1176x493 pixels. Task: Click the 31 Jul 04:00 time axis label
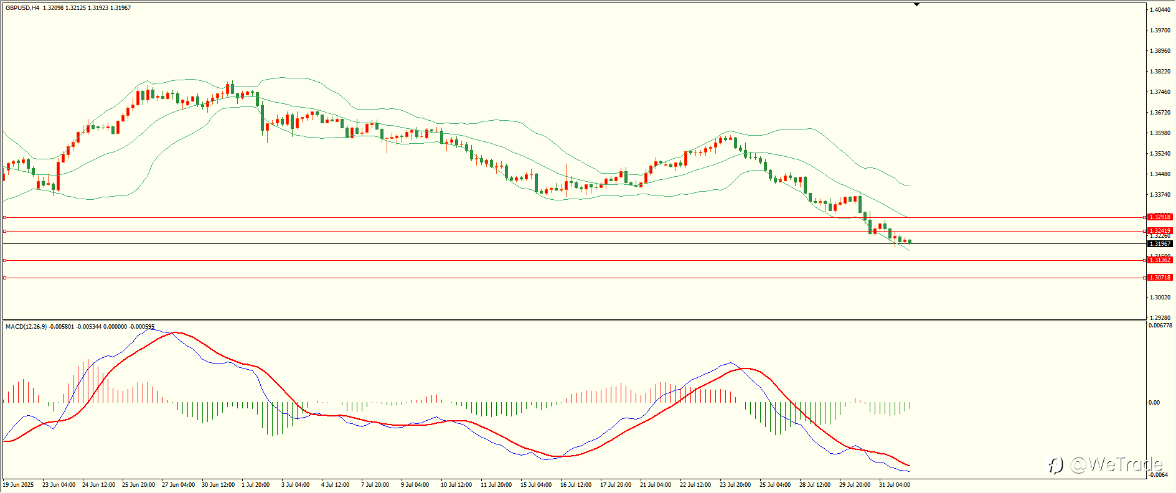pyautogui.click(x=894, y=484)
